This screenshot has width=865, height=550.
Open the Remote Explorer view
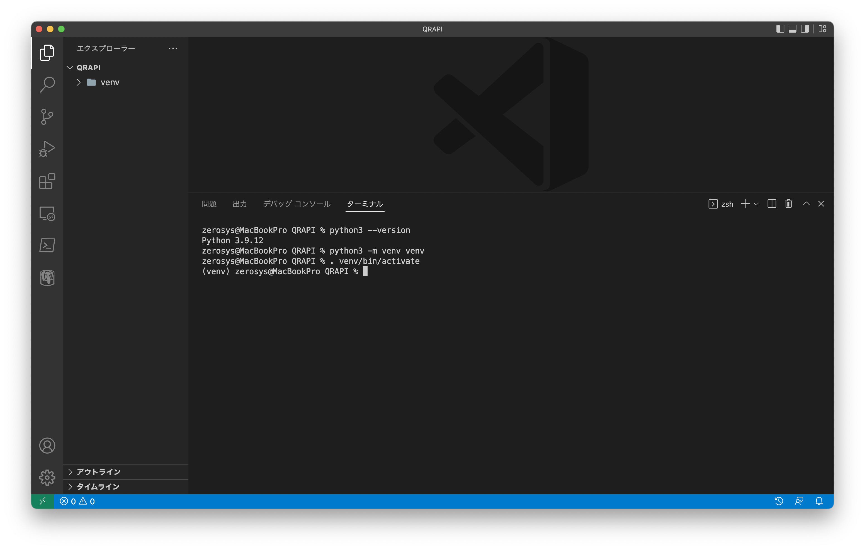47,213
